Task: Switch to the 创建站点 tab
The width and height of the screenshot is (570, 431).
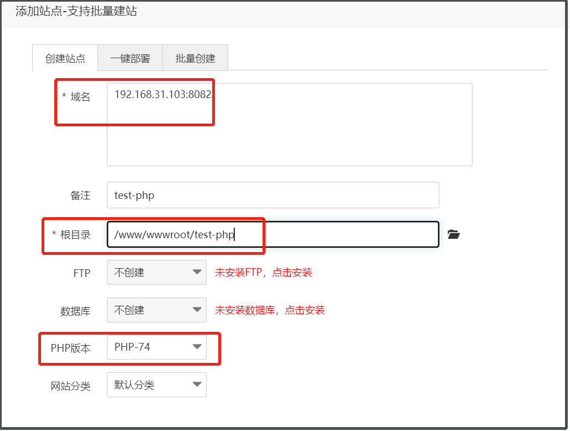Action: tap(65, 58)
